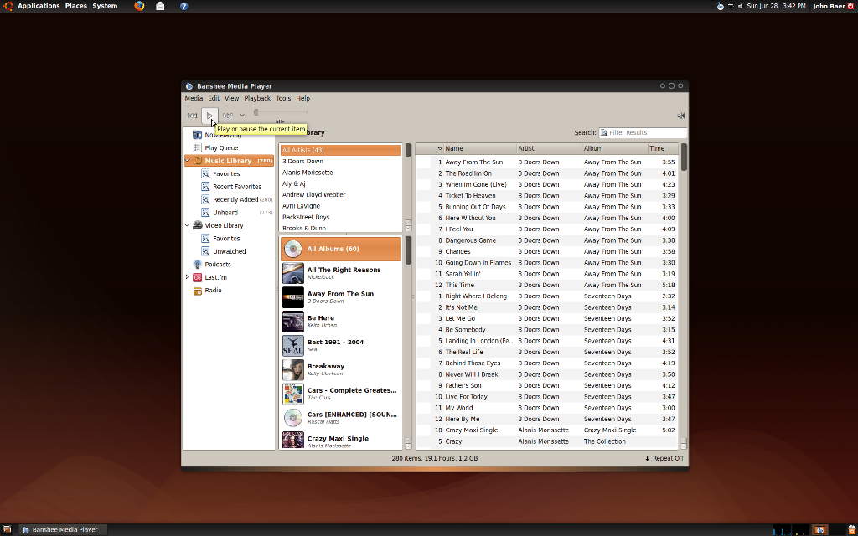Click the artist list vertical scrollbar
Viewport: 858px width, 536px height.
pyautogui.click(x=408, y=188)
